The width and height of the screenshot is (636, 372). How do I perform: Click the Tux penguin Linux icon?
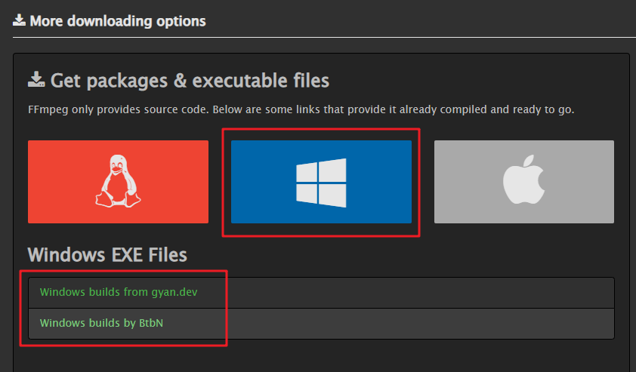pos(118,181)
